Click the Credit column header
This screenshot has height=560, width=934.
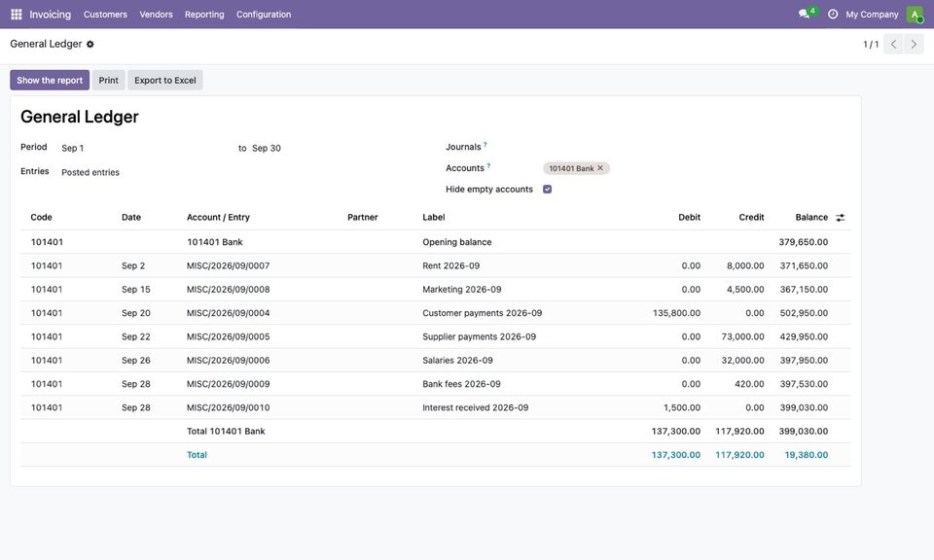(x=752, y=218)
